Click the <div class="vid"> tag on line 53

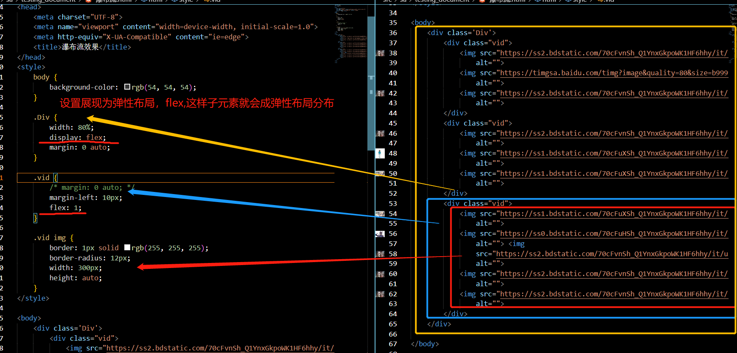[478, 203]
